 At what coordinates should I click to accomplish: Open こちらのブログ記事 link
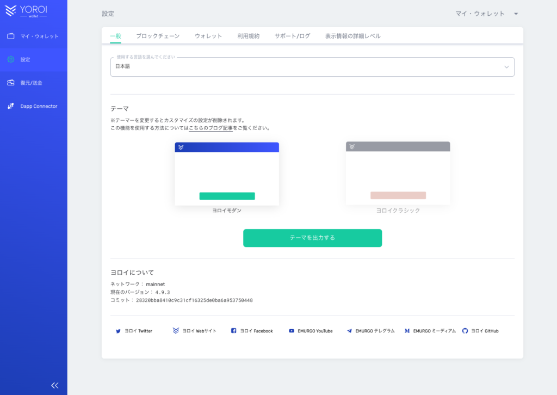[x=211, y=128]
